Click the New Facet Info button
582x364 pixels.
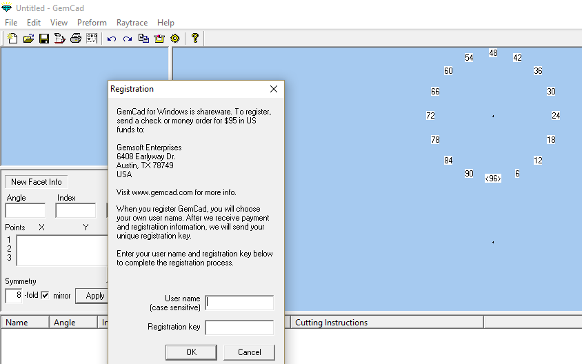click(x=37, y=182)
